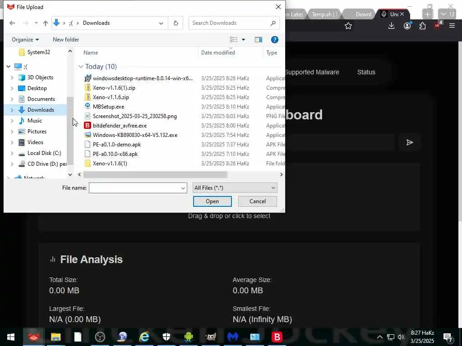Screen dimensions: 462x346
Task: Open the File name history dropdown
Action: click(183, 188)
